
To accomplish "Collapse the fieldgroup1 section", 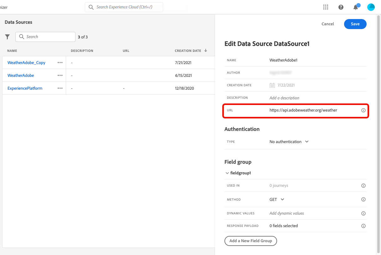I will coord(227,173).
